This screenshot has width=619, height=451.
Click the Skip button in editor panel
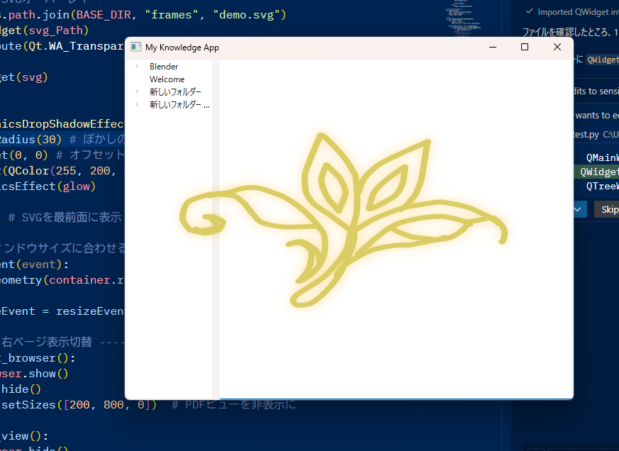click(x=608, y=209)
